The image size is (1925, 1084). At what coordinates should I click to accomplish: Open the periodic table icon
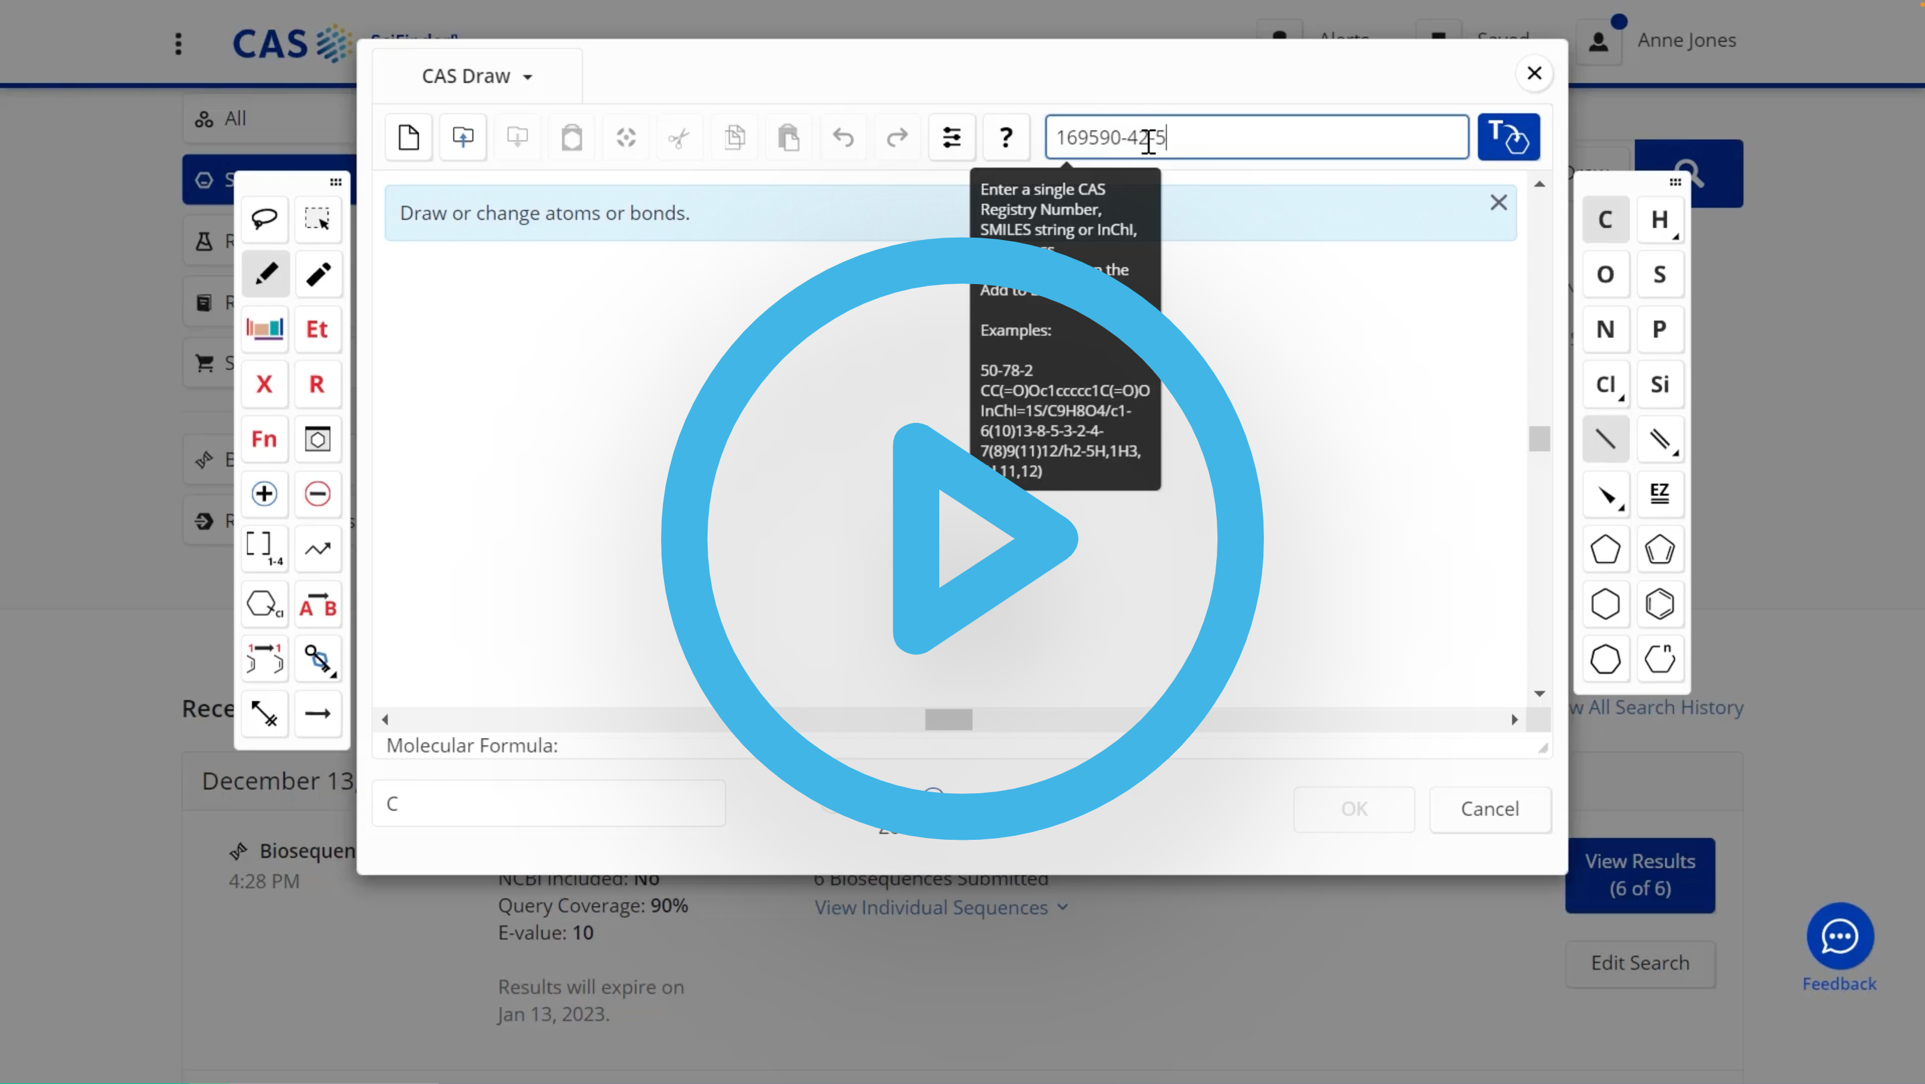pyautogui.click(x=264, y=329)
